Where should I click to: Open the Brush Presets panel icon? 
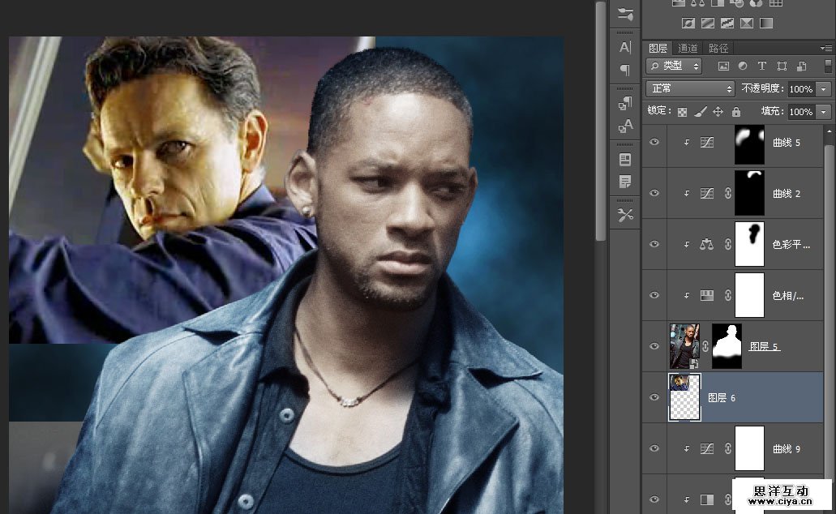(x=625, y=14)
